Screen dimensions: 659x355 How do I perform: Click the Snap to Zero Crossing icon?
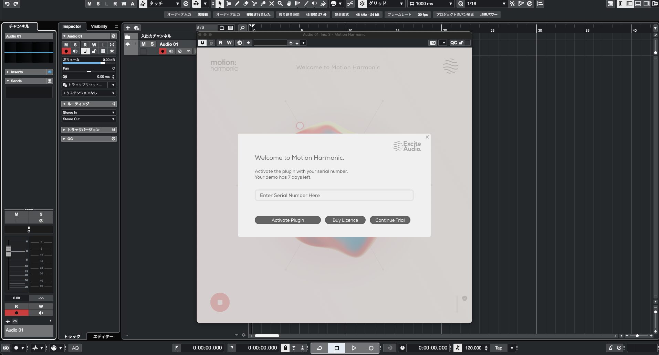[x=350, y=4]
